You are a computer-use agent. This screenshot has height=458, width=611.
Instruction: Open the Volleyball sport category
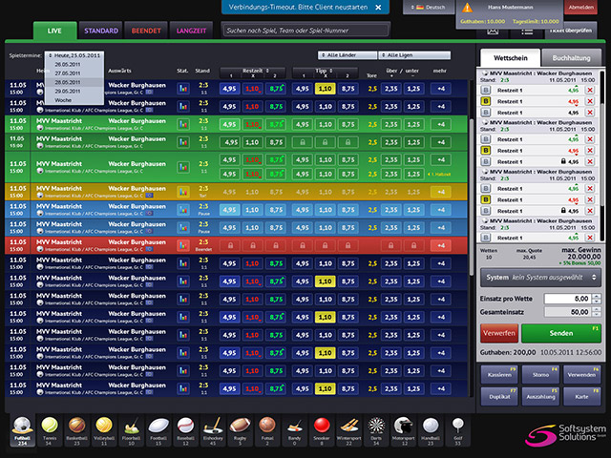coord(104,430)
